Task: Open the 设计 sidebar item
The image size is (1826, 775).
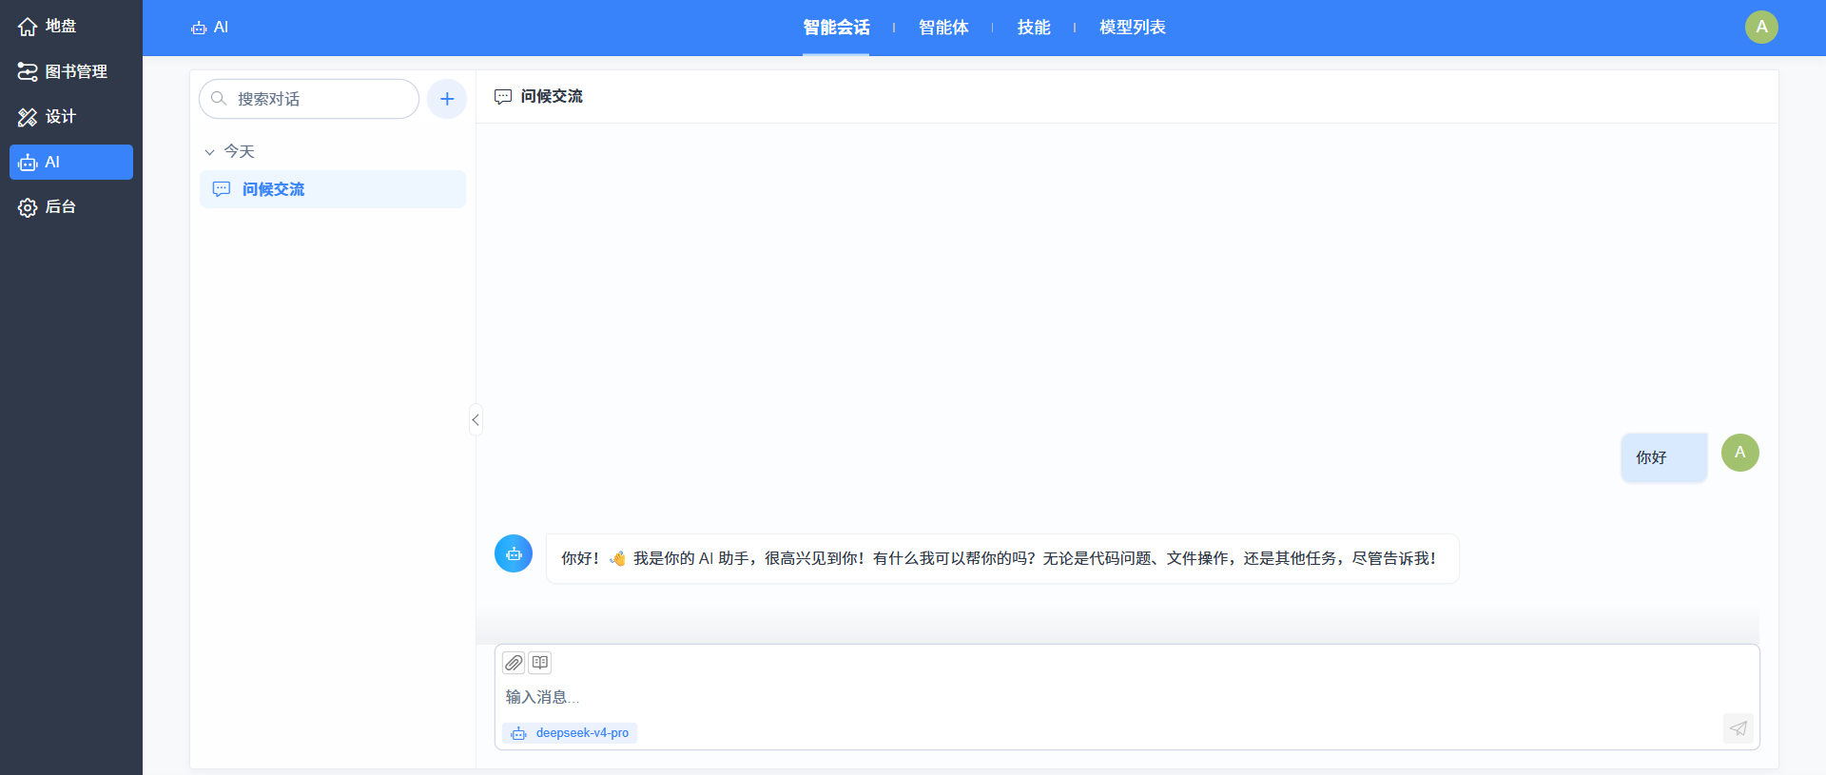Action: click(x=71, y=117)
